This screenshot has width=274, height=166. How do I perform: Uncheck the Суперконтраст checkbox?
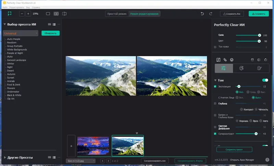click(x=215, y=134)
